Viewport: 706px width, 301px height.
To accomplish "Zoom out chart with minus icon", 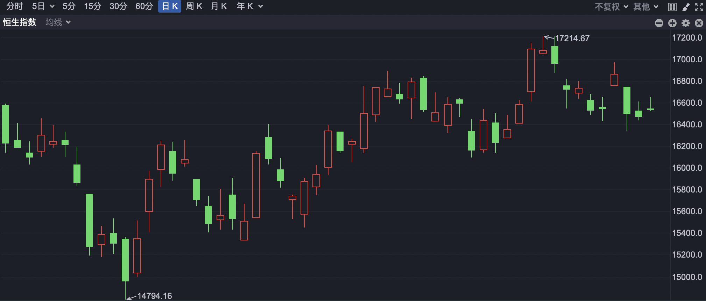I will click(659, 23).
